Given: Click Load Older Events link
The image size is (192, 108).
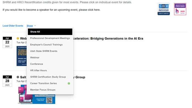Looking at the screenshot, I should pyautogui.click(x=13, y=26).
